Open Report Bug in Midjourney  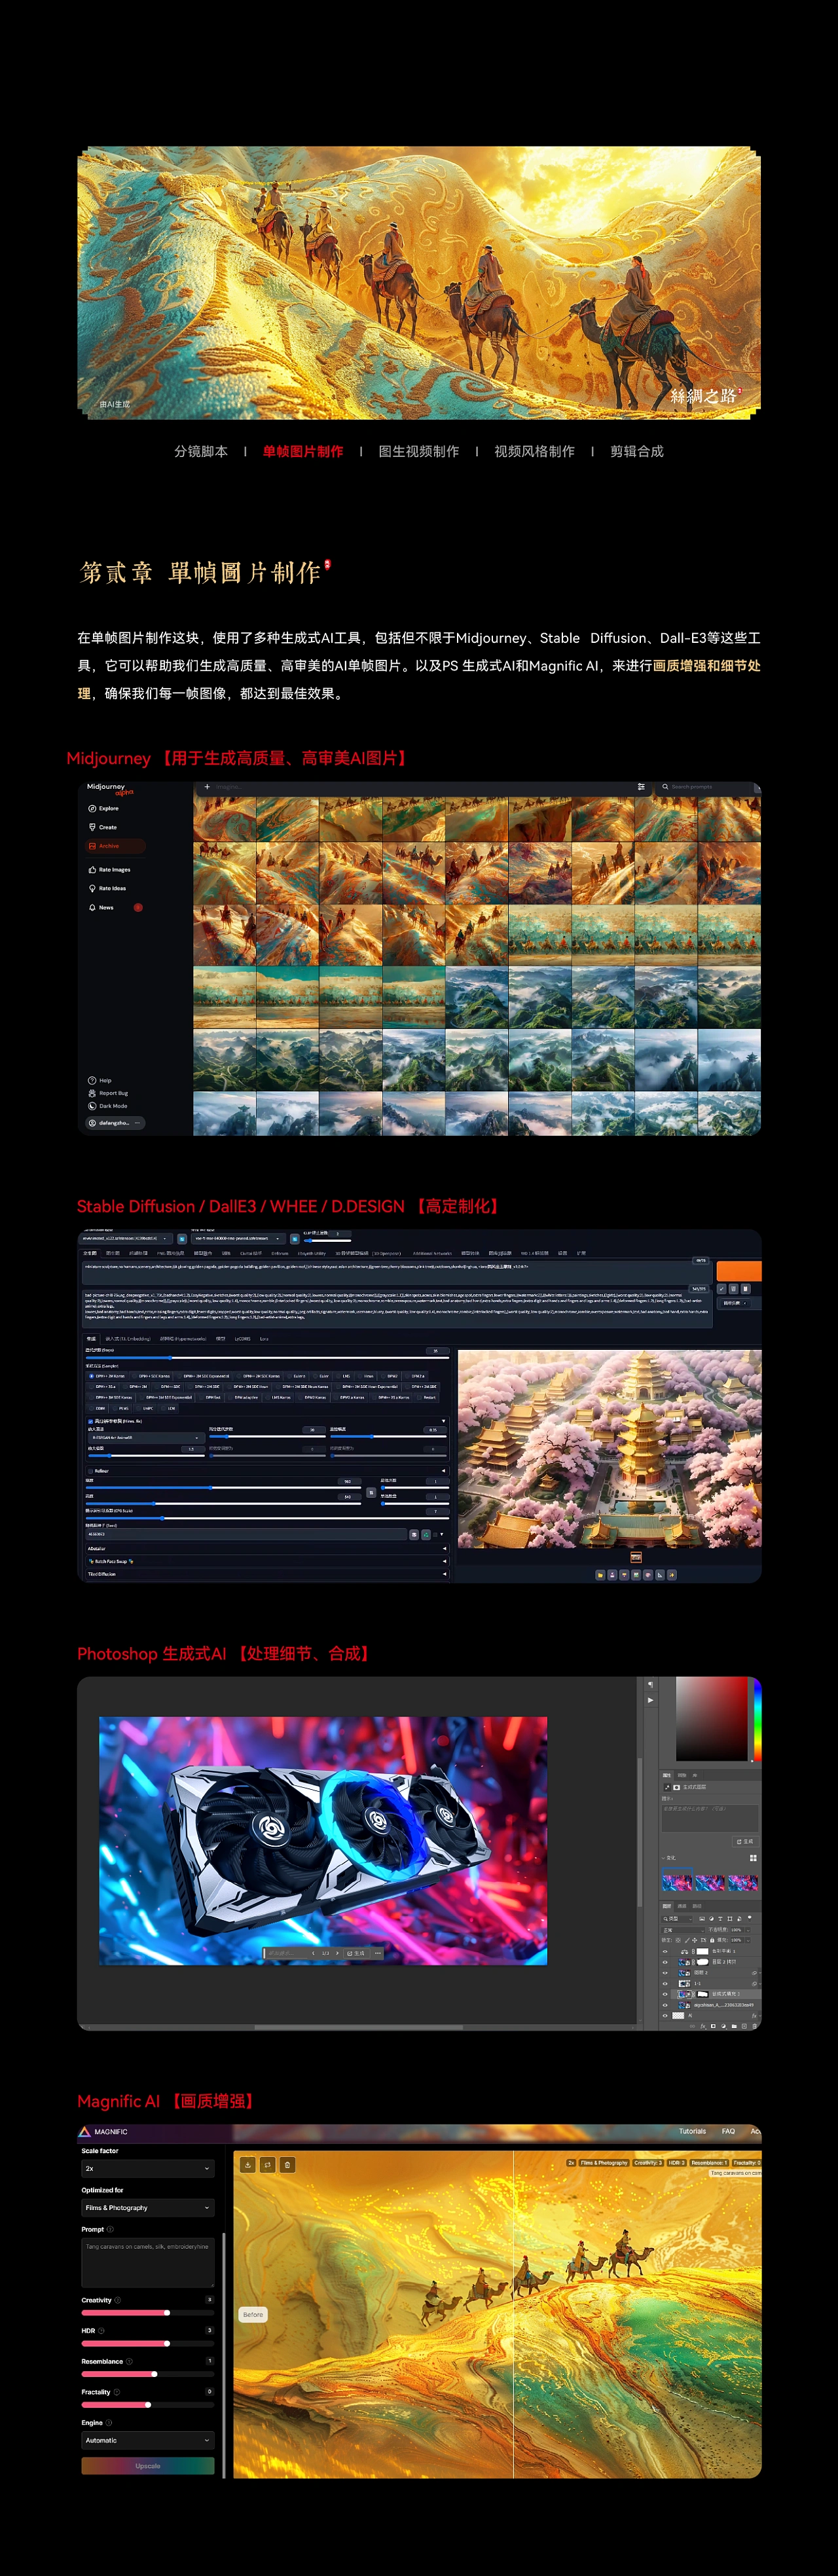(x=108, y=1093)
